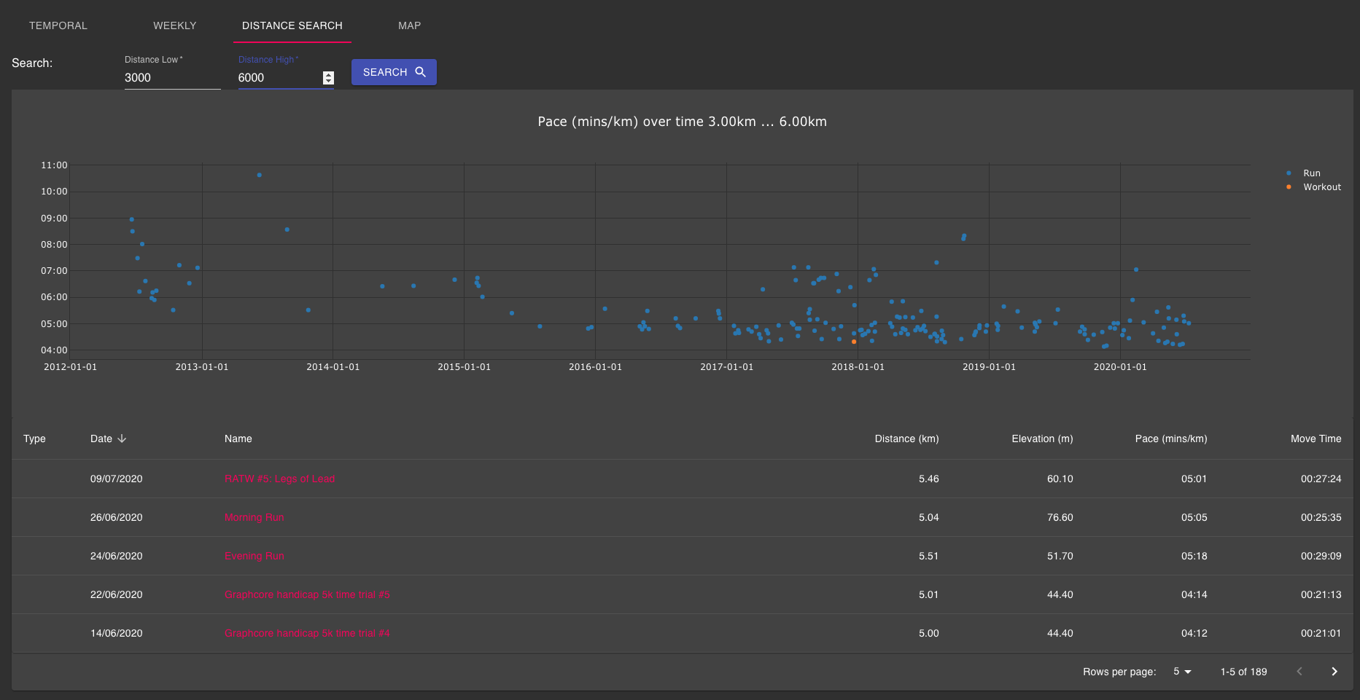Image resolution: width=1360 pixels, height=700 pixels.
Task: Open the Map tab
Action: (409, 25)
